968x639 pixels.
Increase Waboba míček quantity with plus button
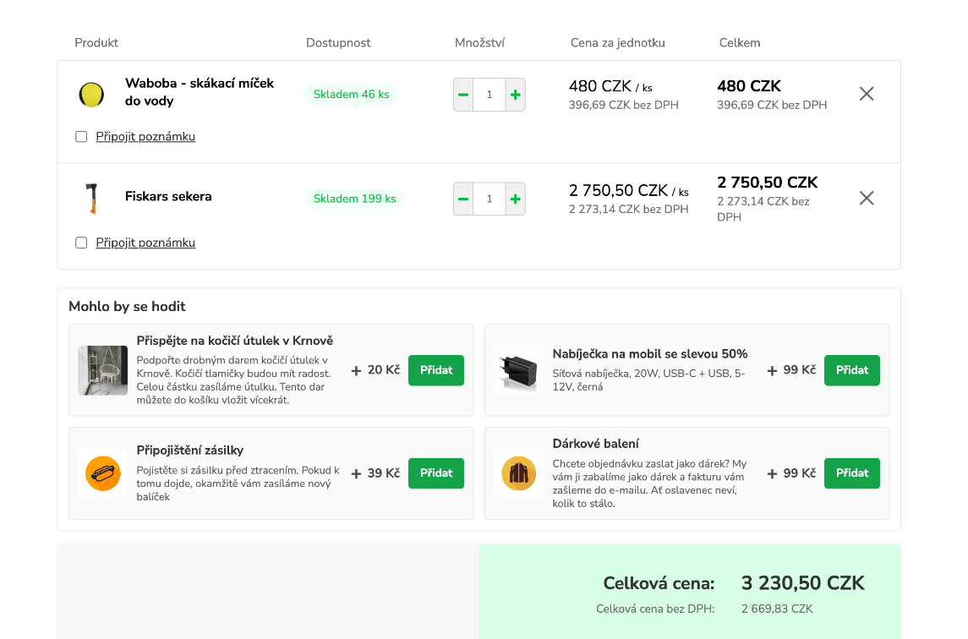(x=516, y=95)
